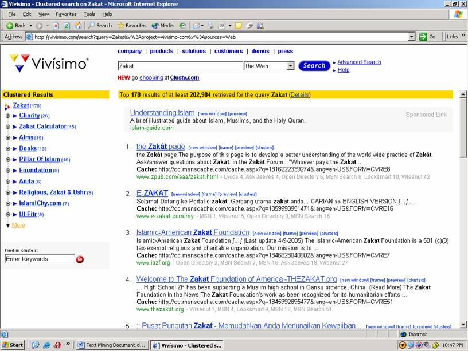
Task: Open the Favorites star toolbar button
Action: 132,26
